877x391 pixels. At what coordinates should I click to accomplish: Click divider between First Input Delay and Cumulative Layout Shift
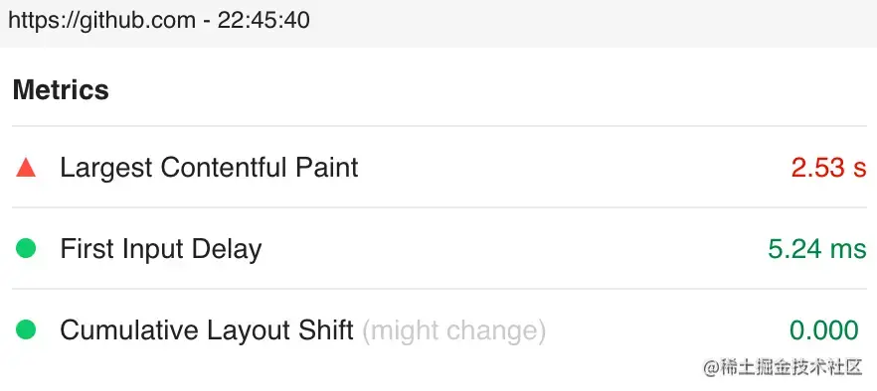[x=439, y=290]
